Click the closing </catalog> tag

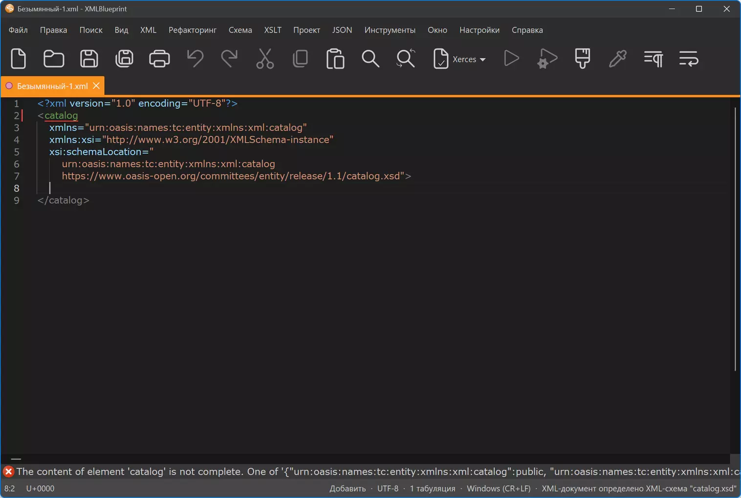point(64,200)
